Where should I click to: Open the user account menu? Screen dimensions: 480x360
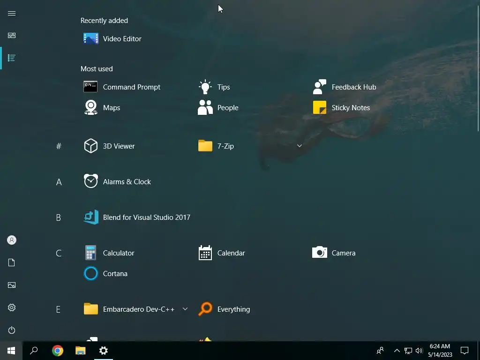tap(12, 240)
